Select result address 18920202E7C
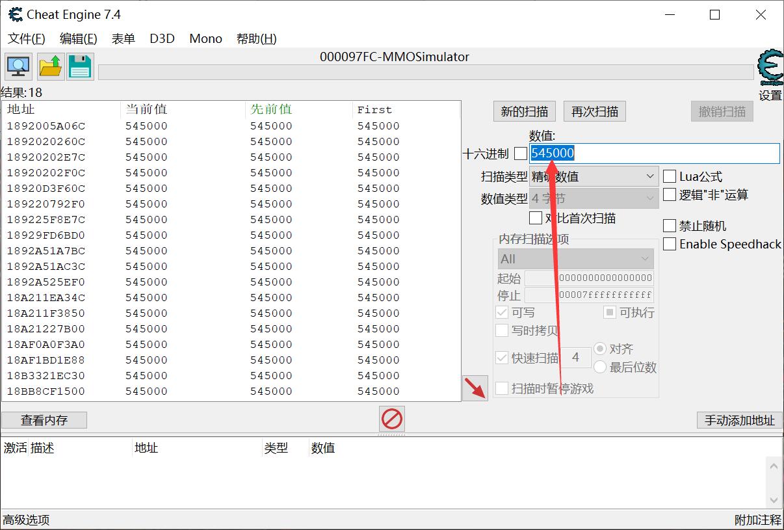The width and height of the screenshot is (784, 530). 46,157
